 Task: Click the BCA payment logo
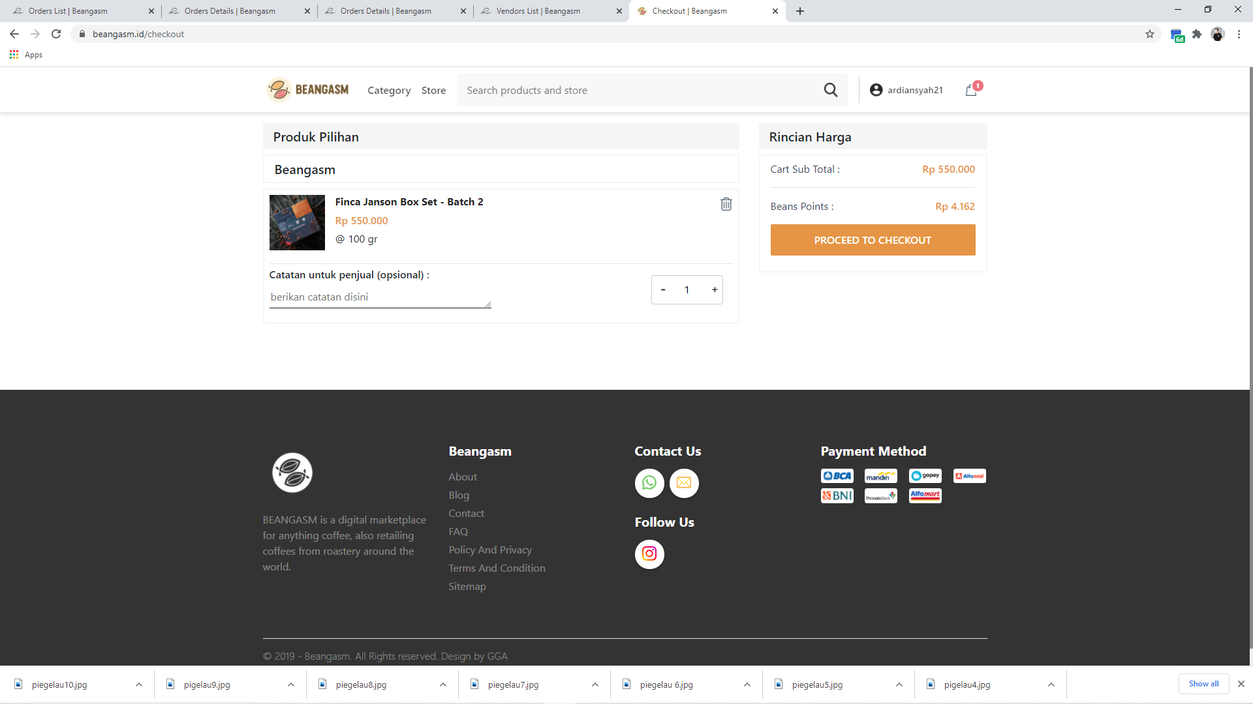pos(837,476)
